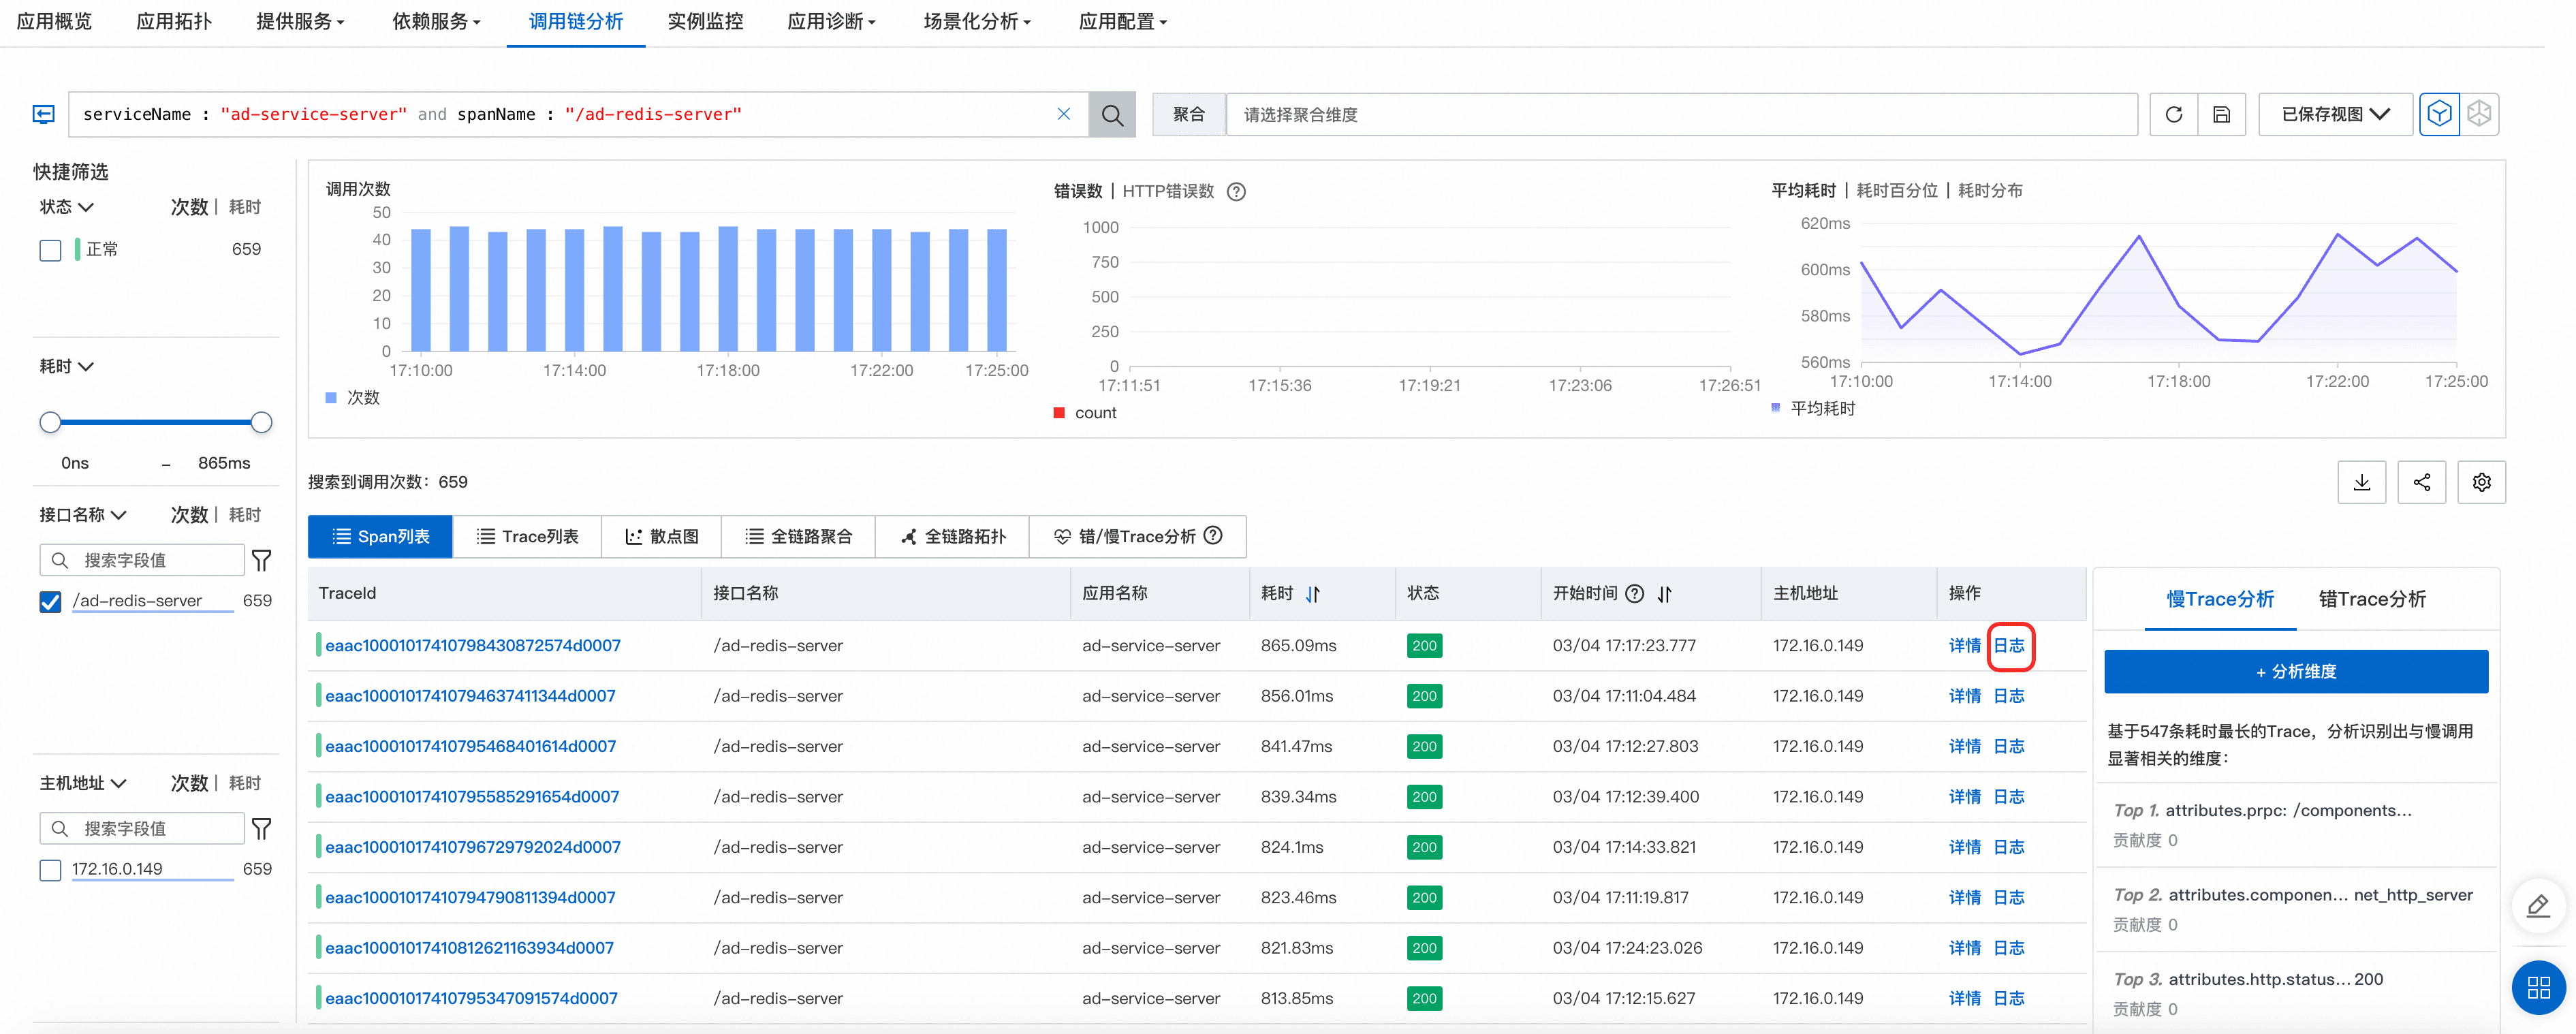
Task: Click the right handle of the duration slider
Action: pos(261,422)
